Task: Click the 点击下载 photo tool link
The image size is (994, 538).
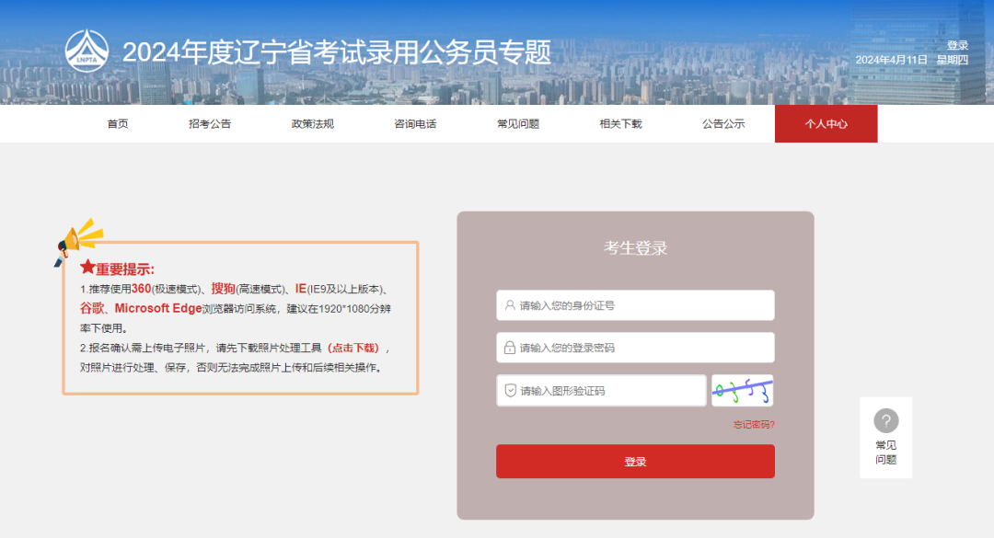Action: [353, 348]
